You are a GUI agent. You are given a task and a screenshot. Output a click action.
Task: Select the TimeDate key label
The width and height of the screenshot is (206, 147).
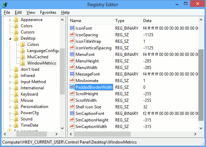(x=29, y=125)
